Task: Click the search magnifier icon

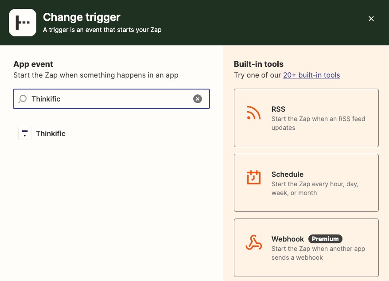Action: point(23,99)
